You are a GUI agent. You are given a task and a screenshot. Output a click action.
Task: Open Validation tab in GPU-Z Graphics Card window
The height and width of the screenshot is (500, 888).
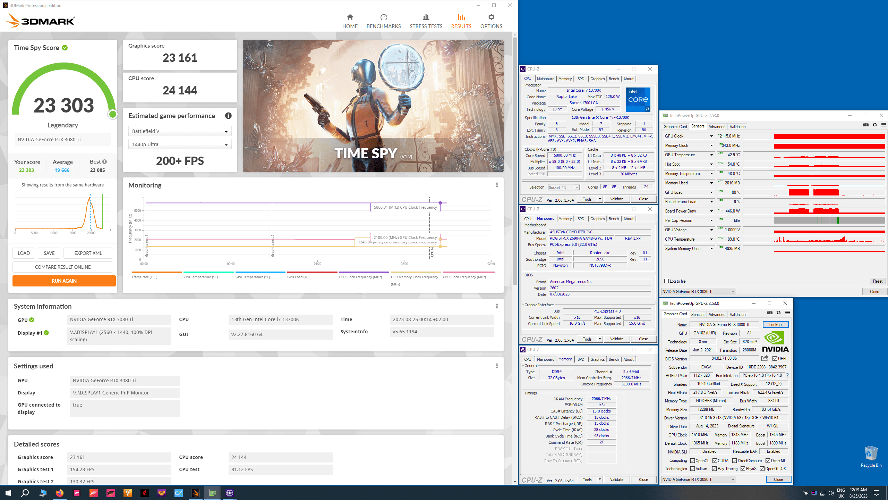737,315
